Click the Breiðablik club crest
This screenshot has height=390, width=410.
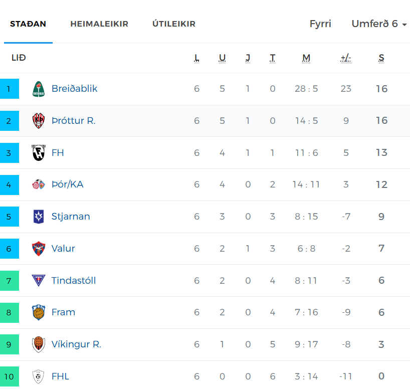point(39,89)
